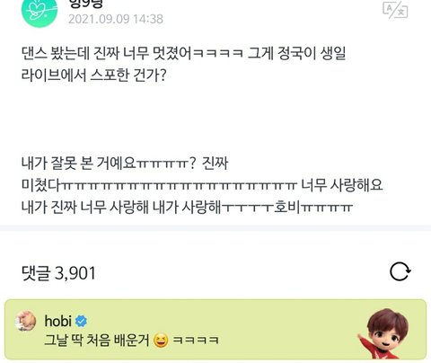Open hobi's small profile picture
The image size is (431, 363).
(x=26, y=321)
